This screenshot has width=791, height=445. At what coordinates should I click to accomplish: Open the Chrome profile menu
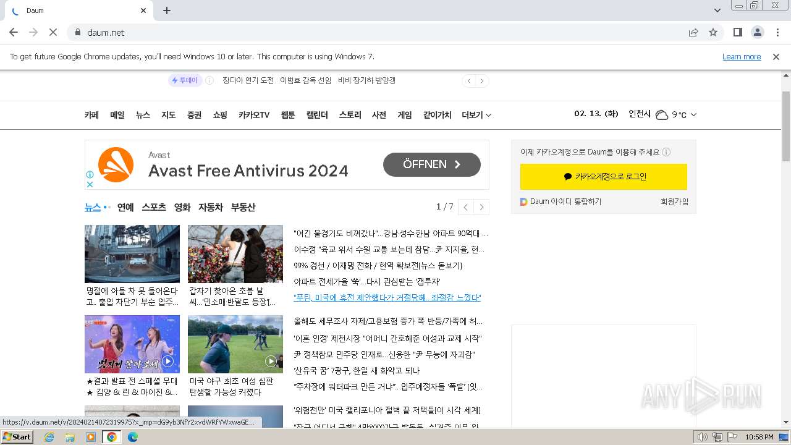(x=758, y=32)
